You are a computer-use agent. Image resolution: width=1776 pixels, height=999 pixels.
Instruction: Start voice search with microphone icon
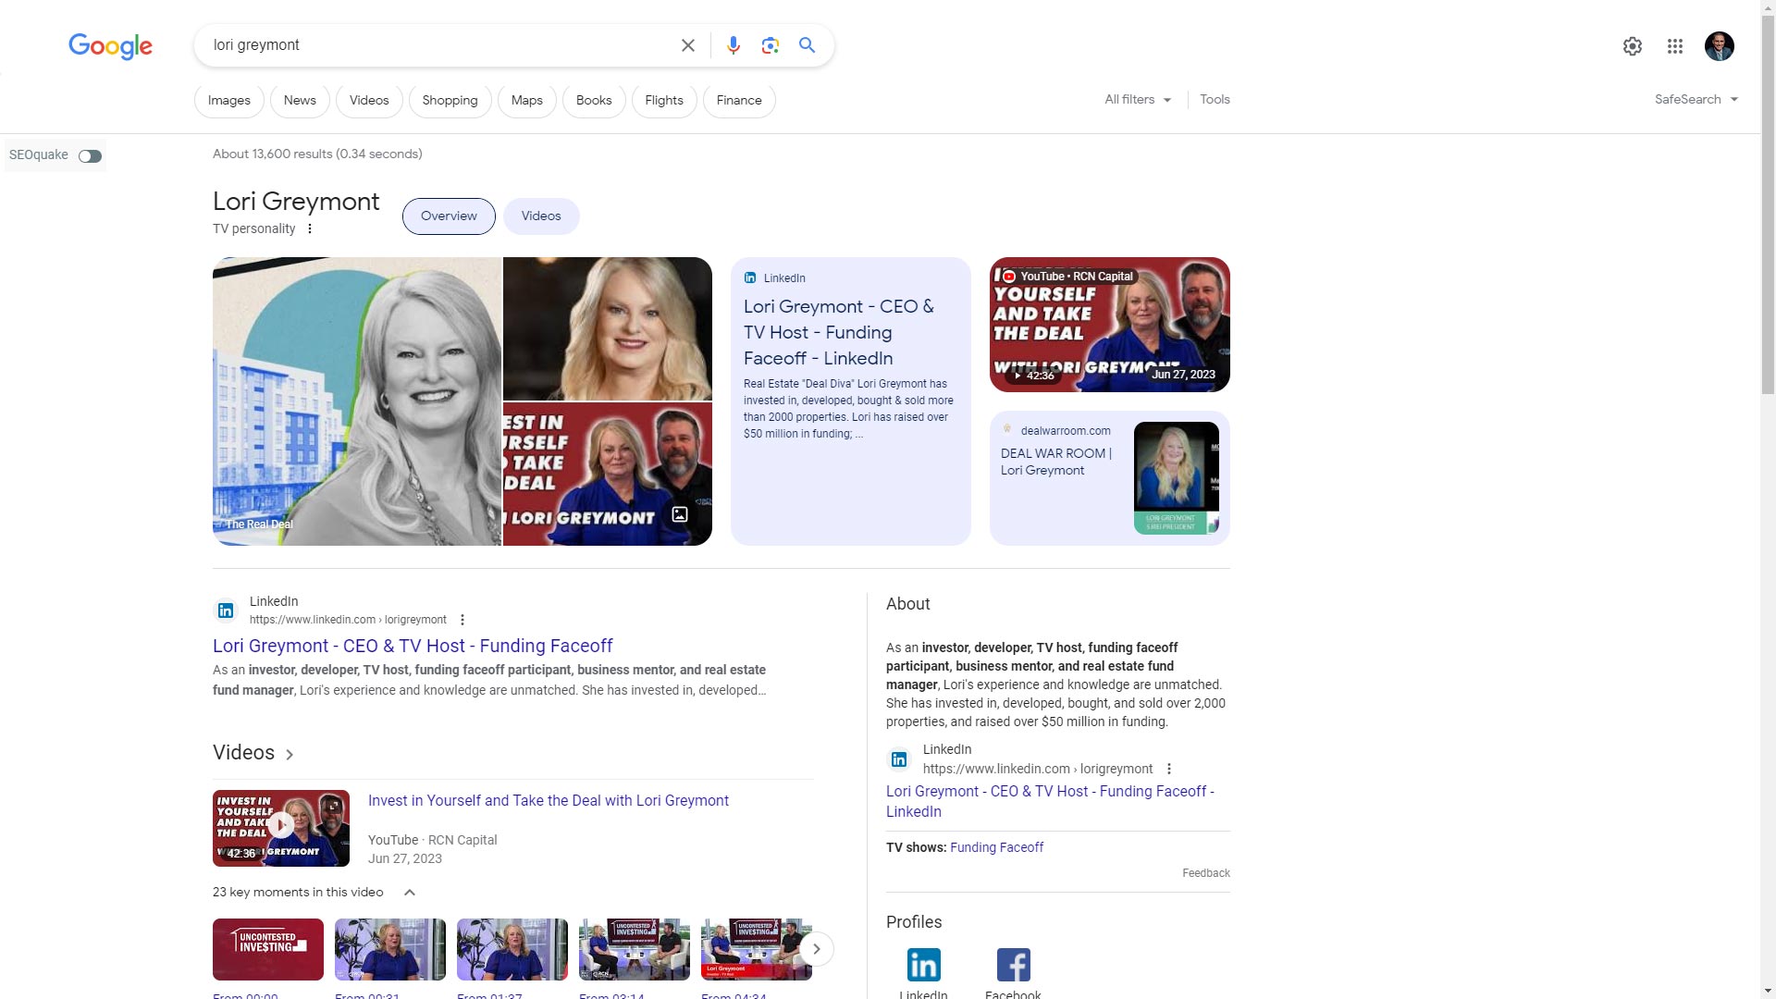[733, 45]
